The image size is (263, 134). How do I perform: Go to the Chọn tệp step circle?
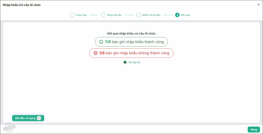tap(72, 15)
